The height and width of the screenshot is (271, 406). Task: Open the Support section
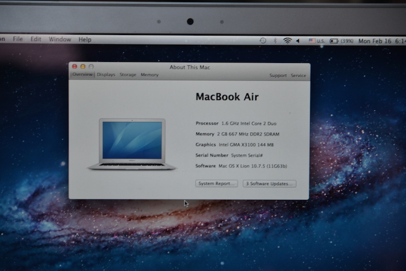click(278, 76)
